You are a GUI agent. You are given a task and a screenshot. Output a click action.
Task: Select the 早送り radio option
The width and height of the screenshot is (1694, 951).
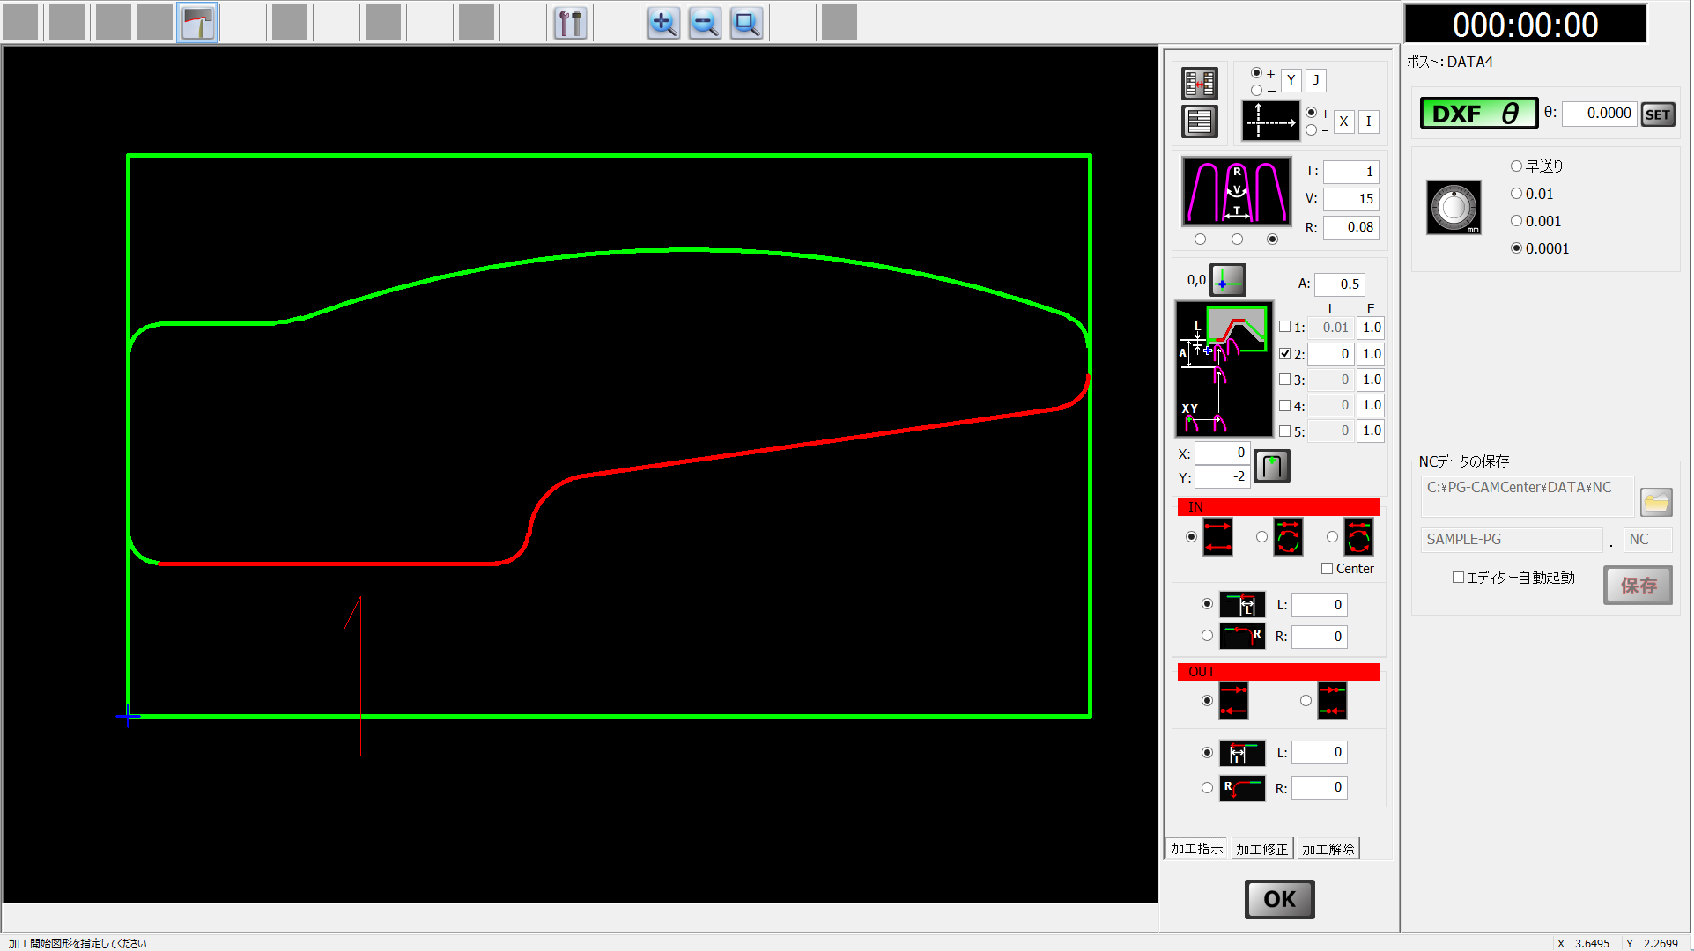[1516, 166]
